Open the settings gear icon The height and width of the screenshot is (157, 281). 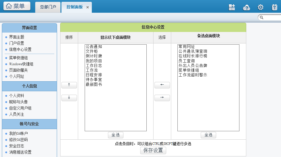261,7
